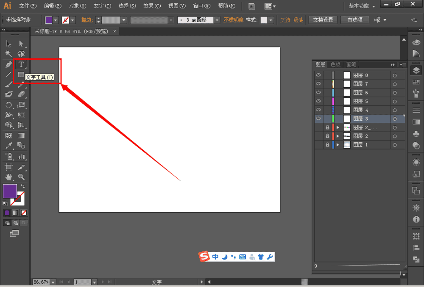
Task: Unlock the 图层 2 layer
Action: 327,136
